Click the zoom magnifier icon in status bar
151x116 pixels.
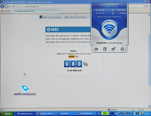139,110
